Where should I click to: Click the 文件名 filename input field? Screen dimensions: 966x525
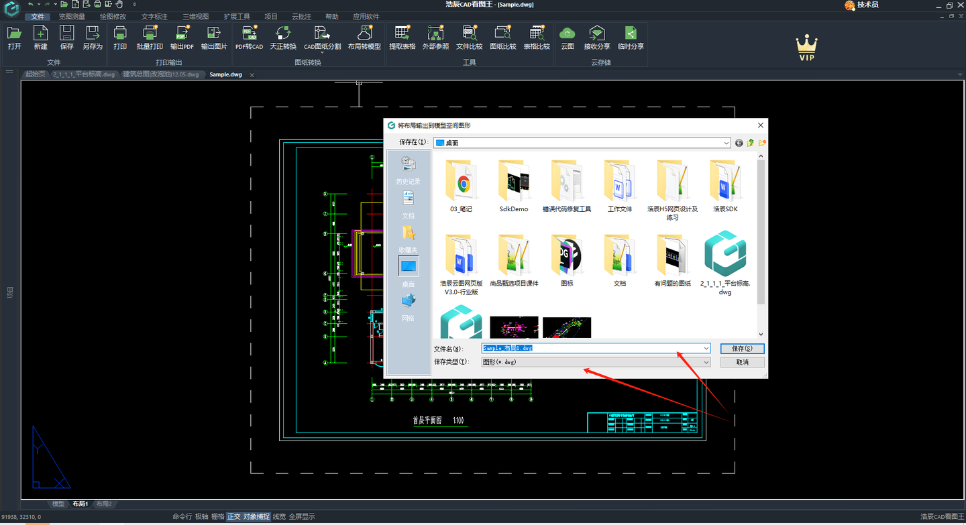point(592,349)
